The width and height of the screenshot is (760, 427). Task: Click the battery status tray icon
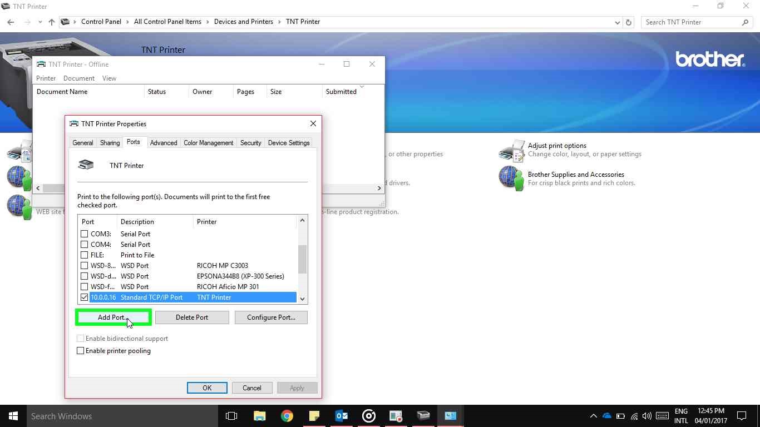click(x=620, y=416)
